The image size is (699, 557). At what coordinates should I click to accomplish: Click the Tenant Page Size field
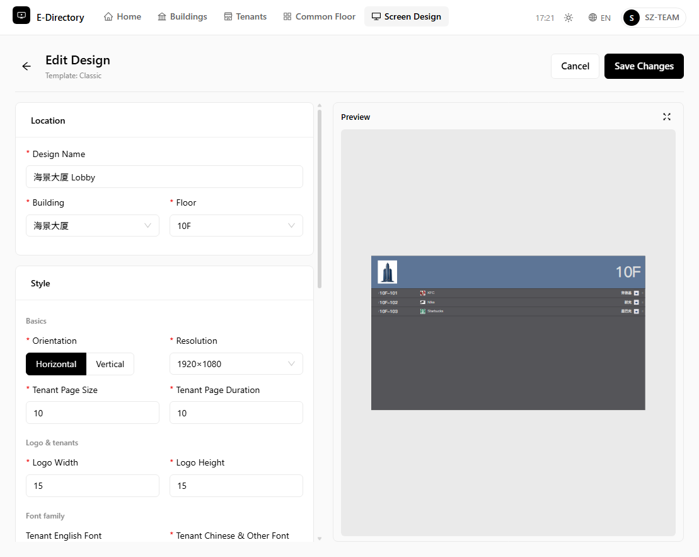click(x=93, y=413)
